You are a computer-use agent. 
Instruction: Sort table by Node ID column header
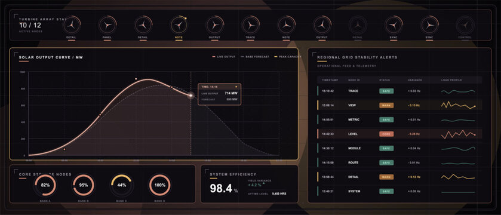pos(354,80)
